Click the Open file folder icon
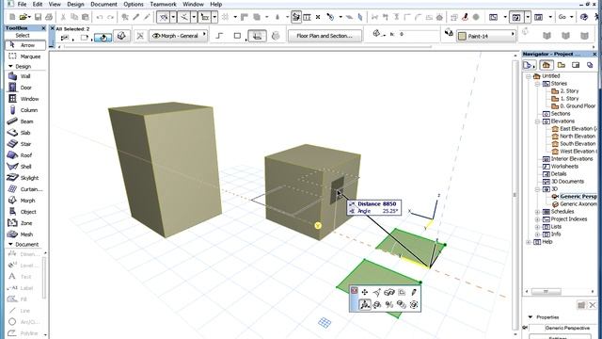This screenshot has height=339, width=602. (x=24, y=17)
